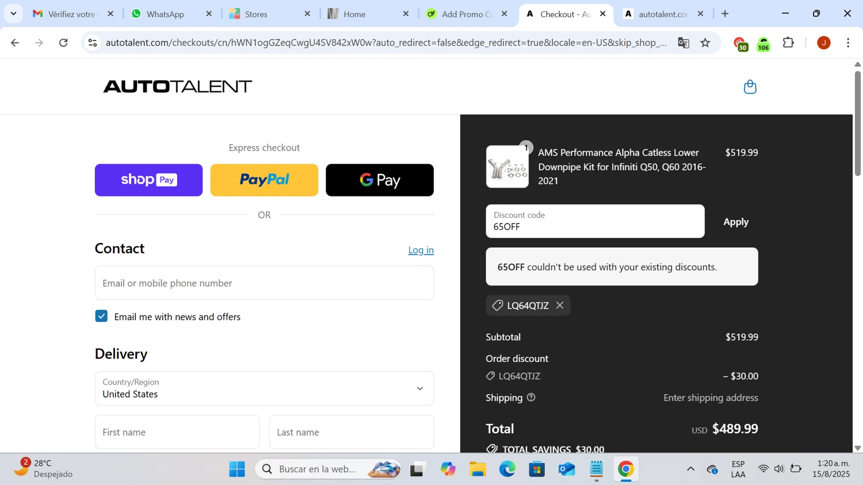Apply the 65OFF discount code
The height and width of the screenshot is (485, 863).
[736, 222]
